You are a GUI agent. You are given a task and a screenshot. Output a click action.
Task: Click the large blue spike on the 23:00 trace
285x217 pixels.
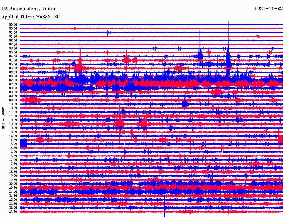[164, 208]
